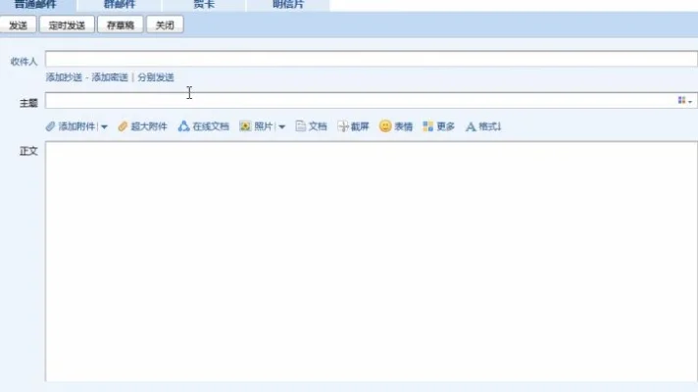Image resolution: width=698 pixels, height=392 pixels.
Task: Open the 表情 emoji picker
Action: 385,126
